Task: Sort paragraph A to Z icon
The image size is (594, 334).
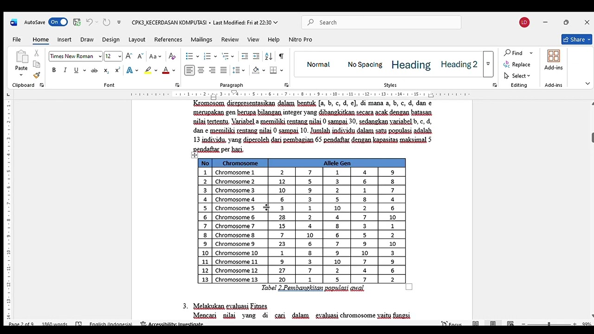Action: coord(269,56)
